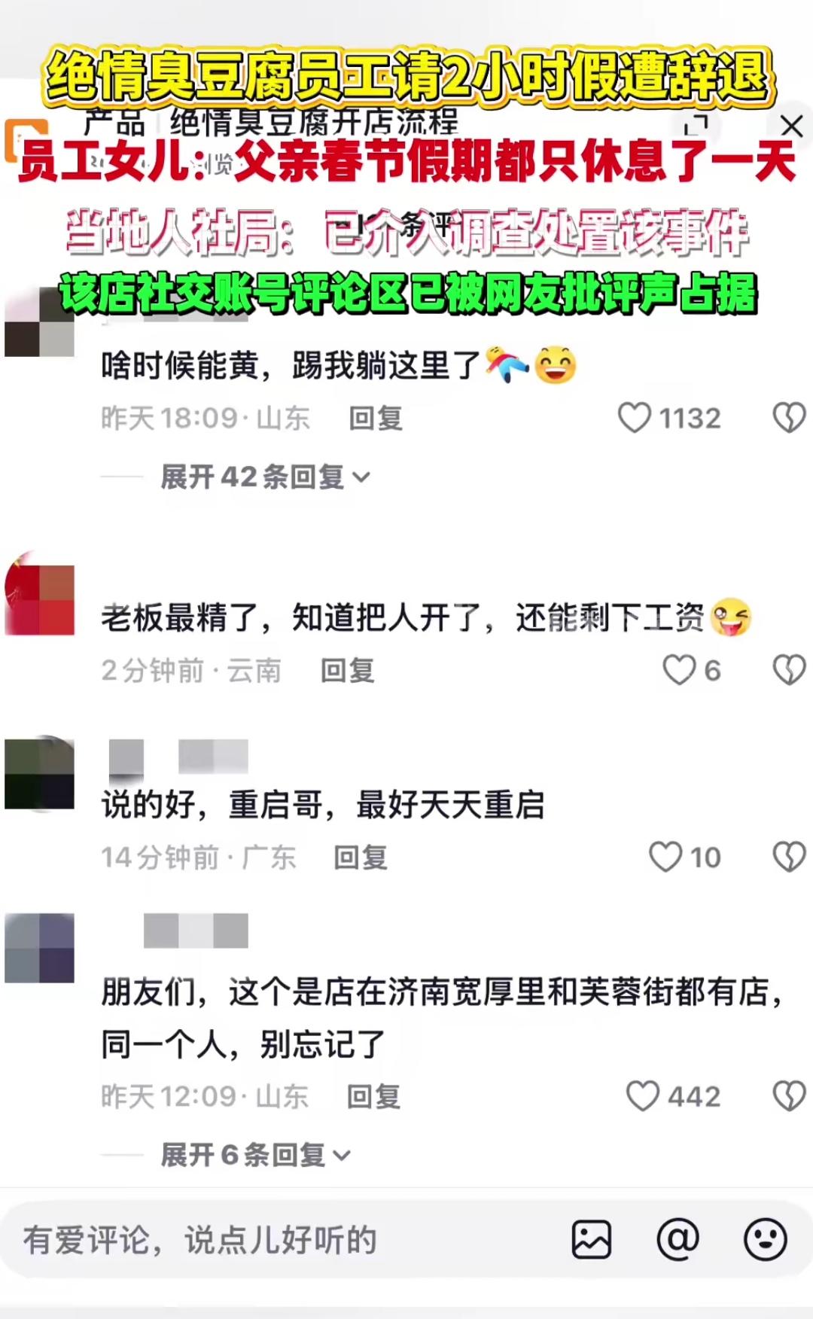The image size is (813, 1319).
Task: Dislike the 啥时候能黄 comment
Action: pos(789,418)
